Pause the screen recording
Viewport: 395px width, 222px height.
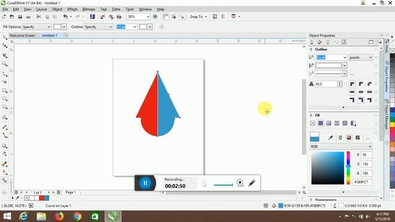[145, 183]
